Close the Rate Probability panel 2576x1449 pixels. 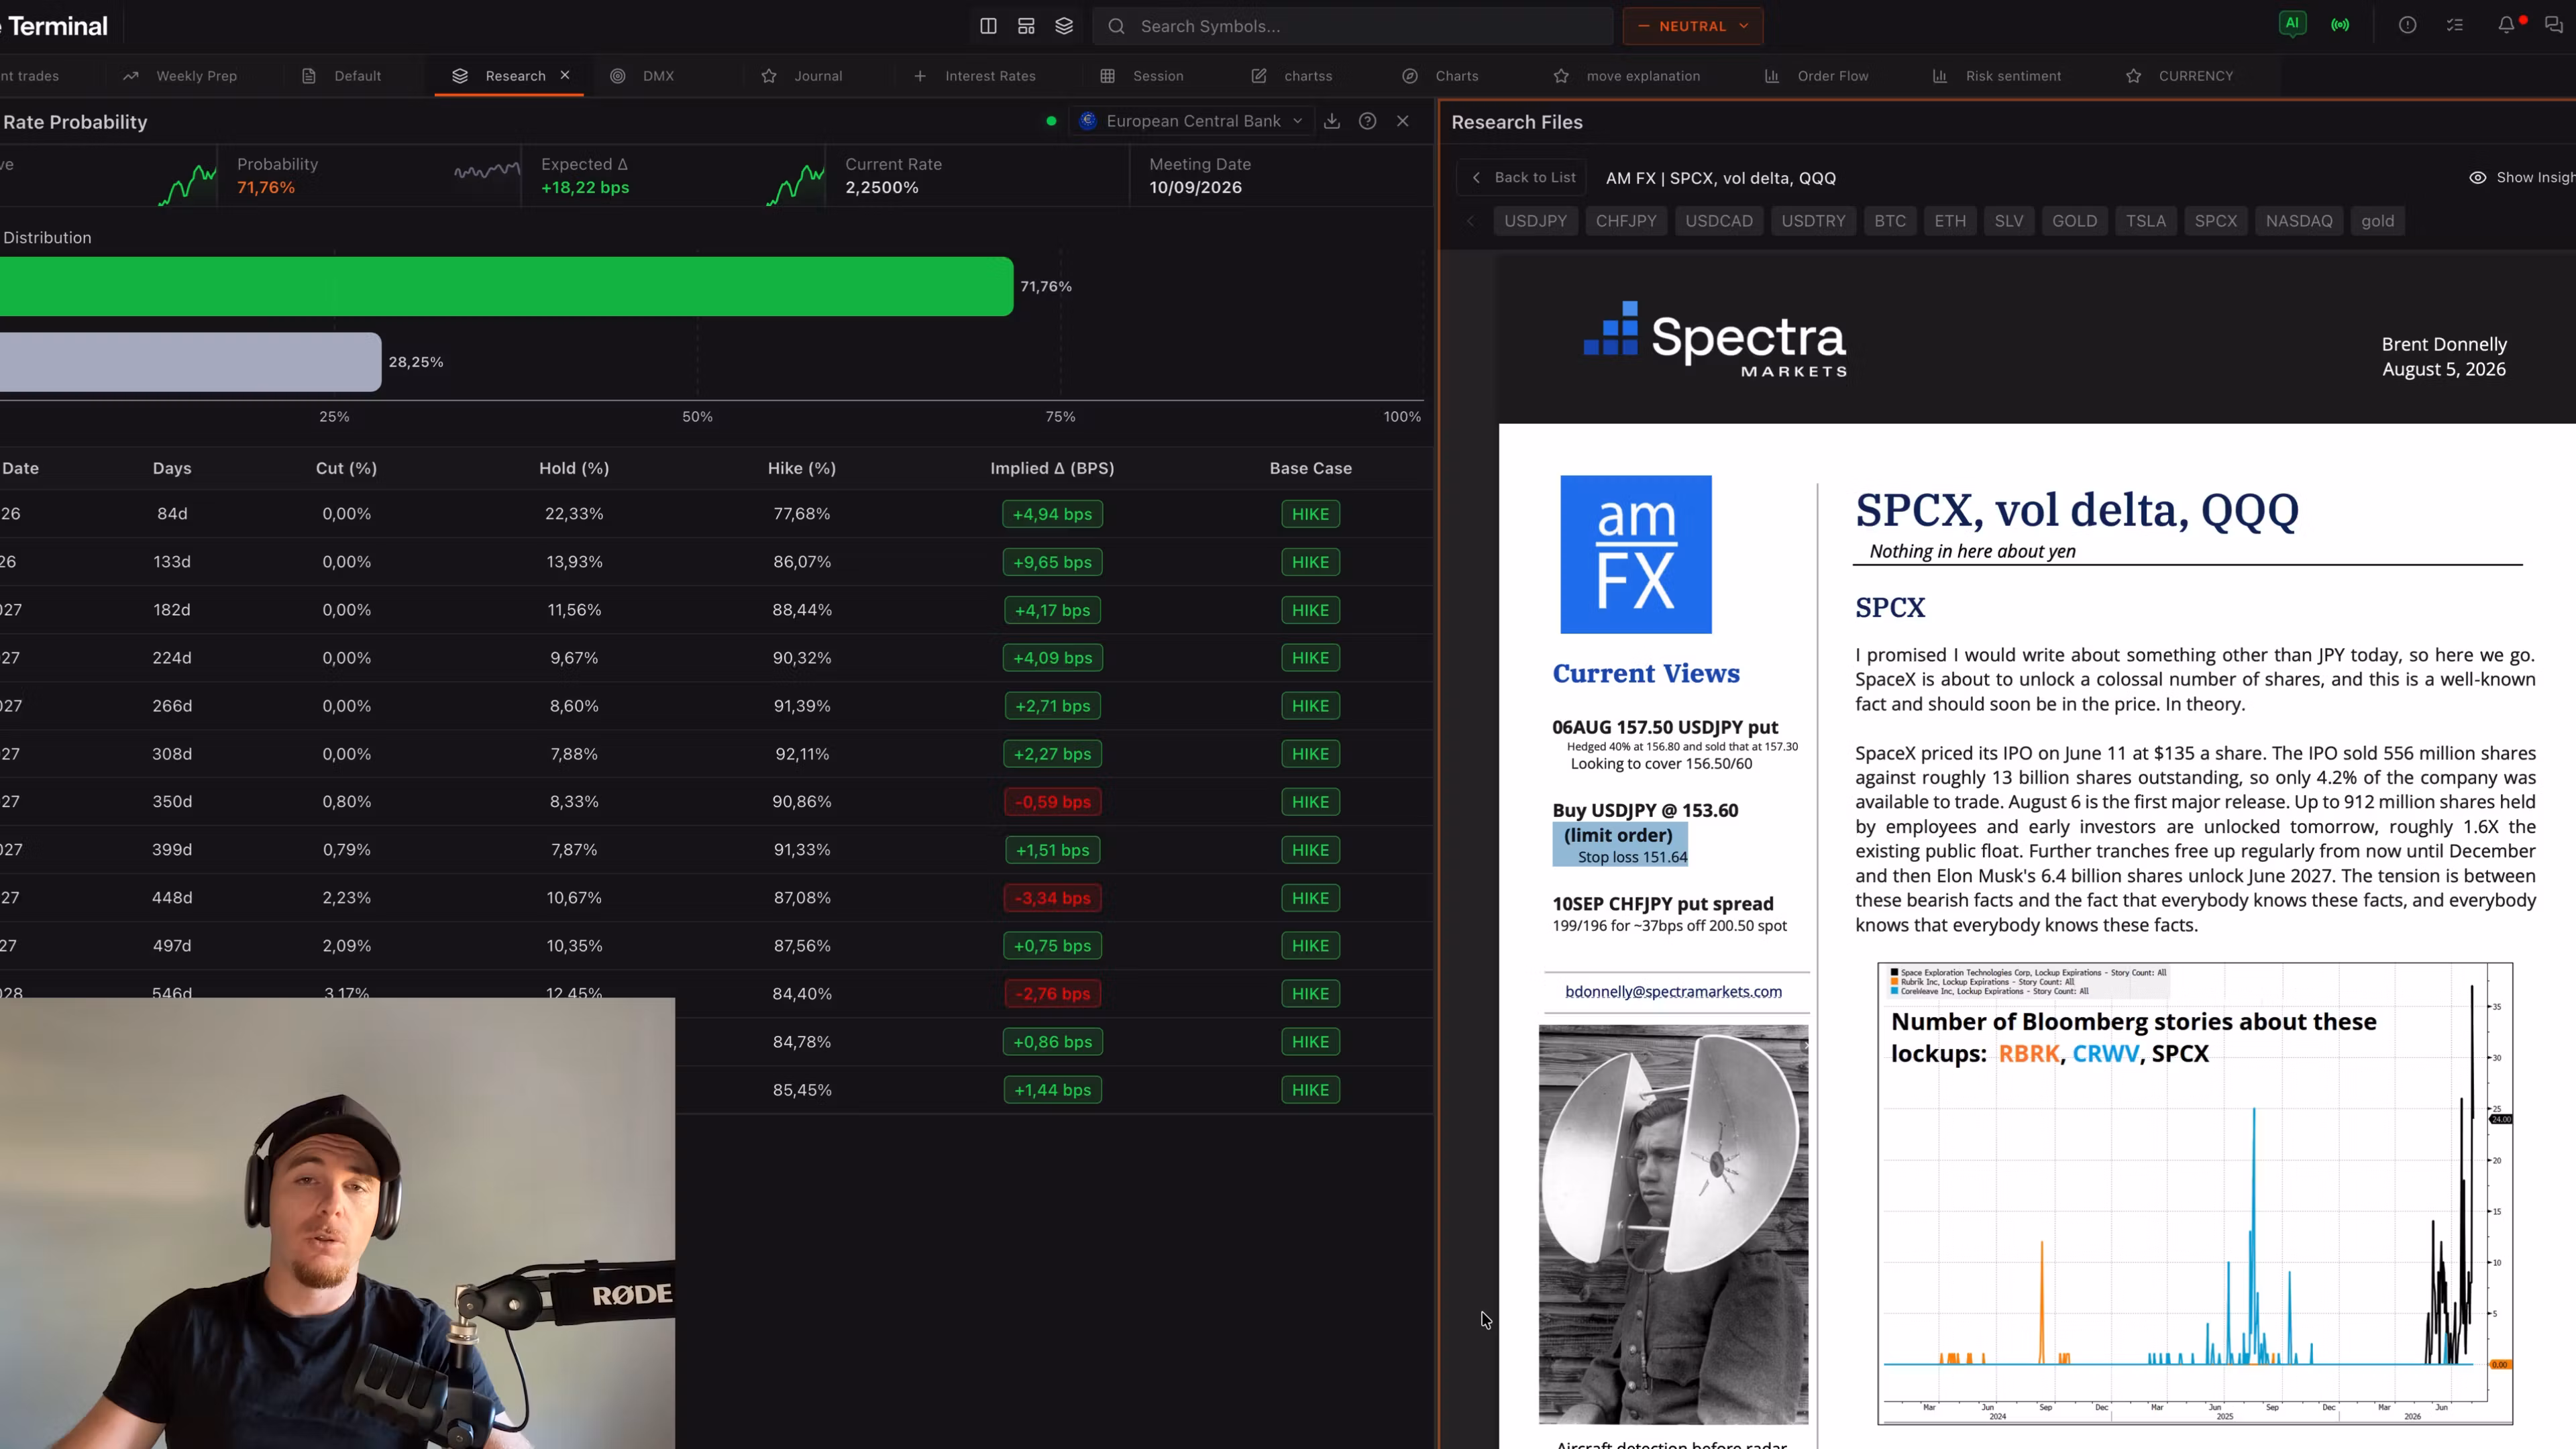coord(1403,121)
